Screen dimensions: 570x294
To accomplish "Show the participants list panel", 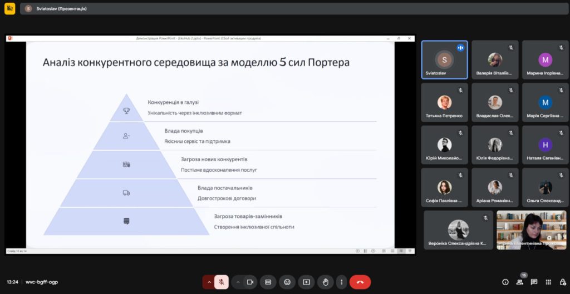I will [520, 282].
